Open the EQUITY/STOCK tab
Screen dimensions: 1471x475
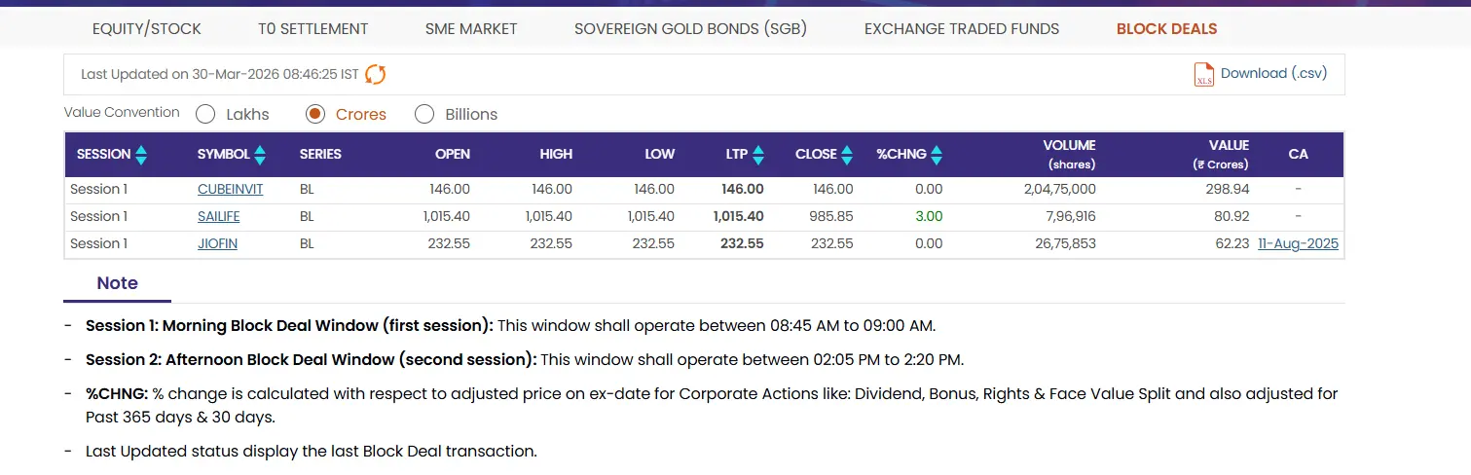coord(147,28)
